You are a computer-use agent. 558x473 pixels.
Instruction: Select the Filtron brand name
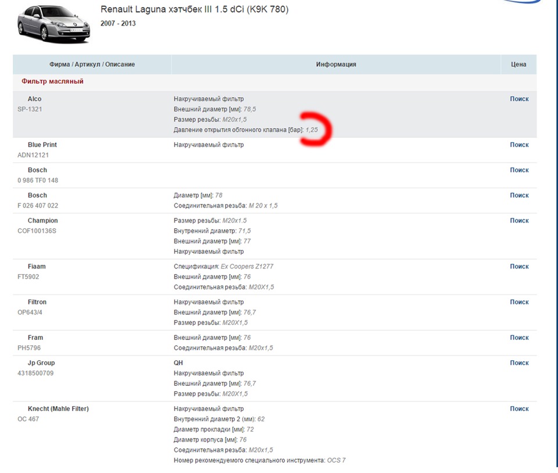click(37, 302)
